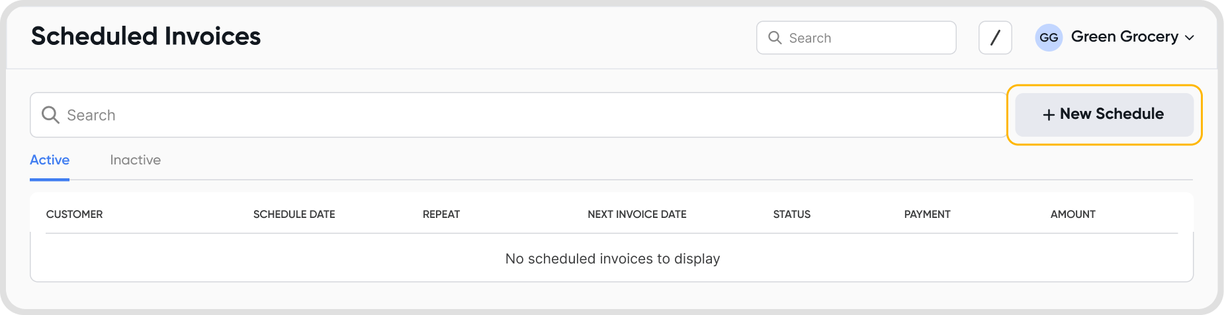This screenshot has width=1224, height=315.
Task: Select the Payment column header
Action: [x=927, y=214]
